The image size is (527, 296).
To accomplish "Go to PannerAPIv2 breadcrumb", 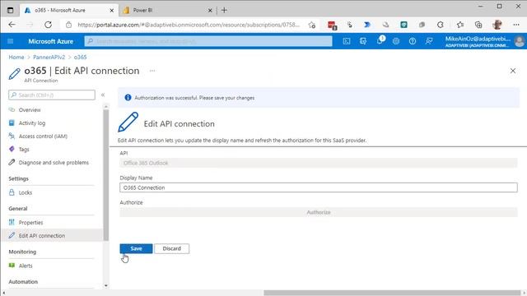I will pos(49,57).
